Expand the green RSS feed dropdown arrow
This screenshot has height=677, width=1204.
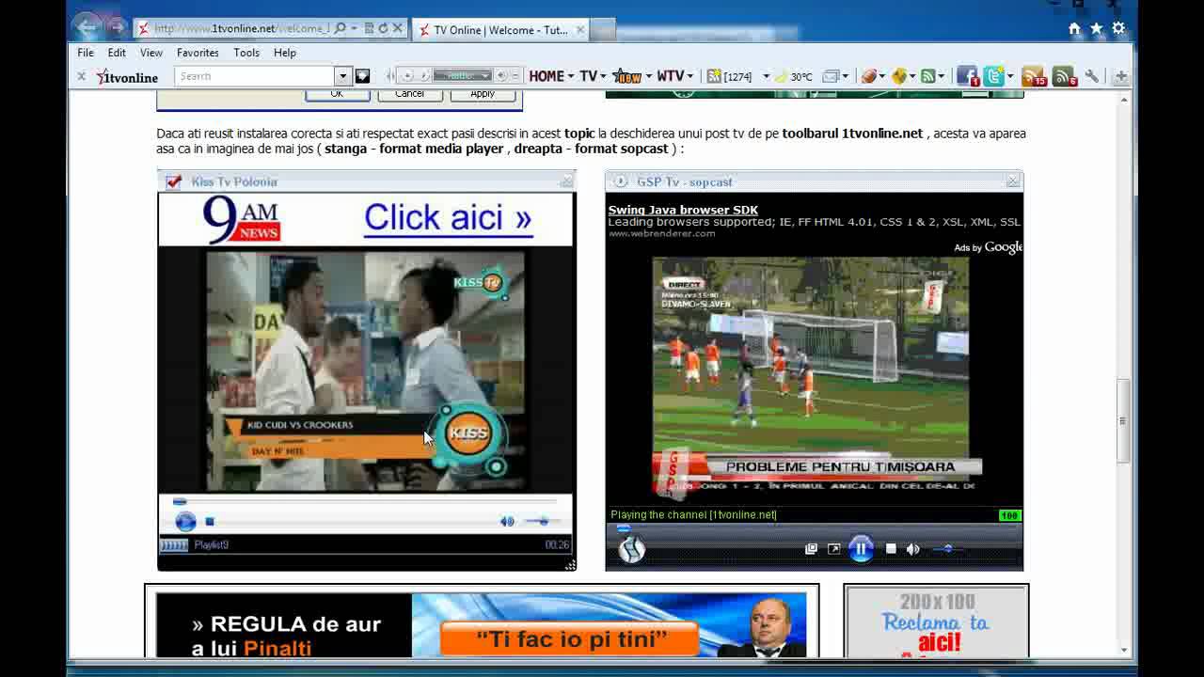(x=941, y=76)
